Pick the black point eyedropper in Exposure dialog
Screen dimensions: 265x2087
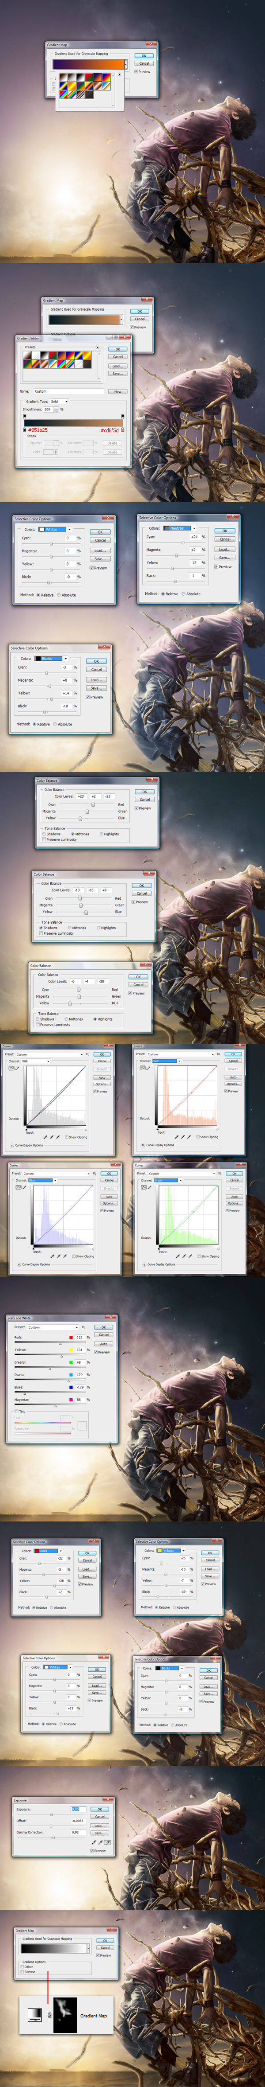click(94, 1842)
